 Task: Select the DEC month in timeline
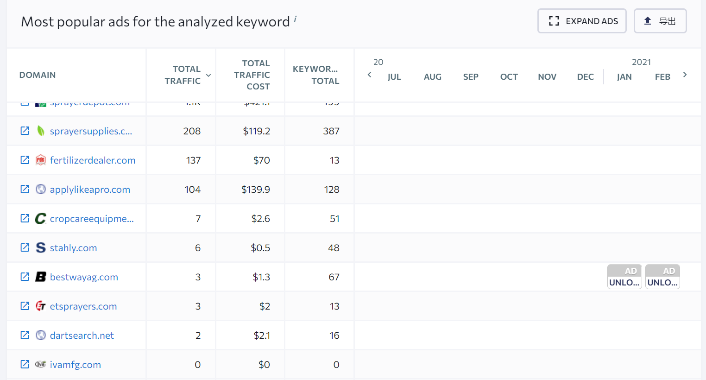tap(586, 76)
